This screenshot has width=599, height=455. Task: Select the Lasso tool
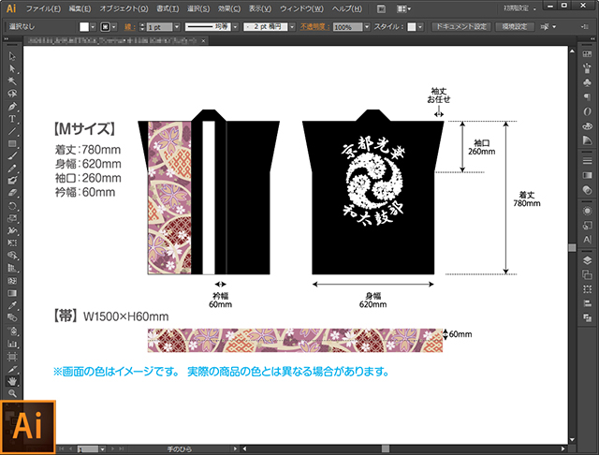[12, 94]
